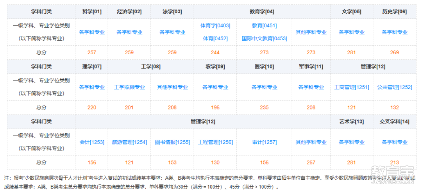The width and height of the screenshot is (422, 193).
Task: Open 各学科专业 link under 哲学[01]
Action: pyautogui.click(x=92, y=32)
